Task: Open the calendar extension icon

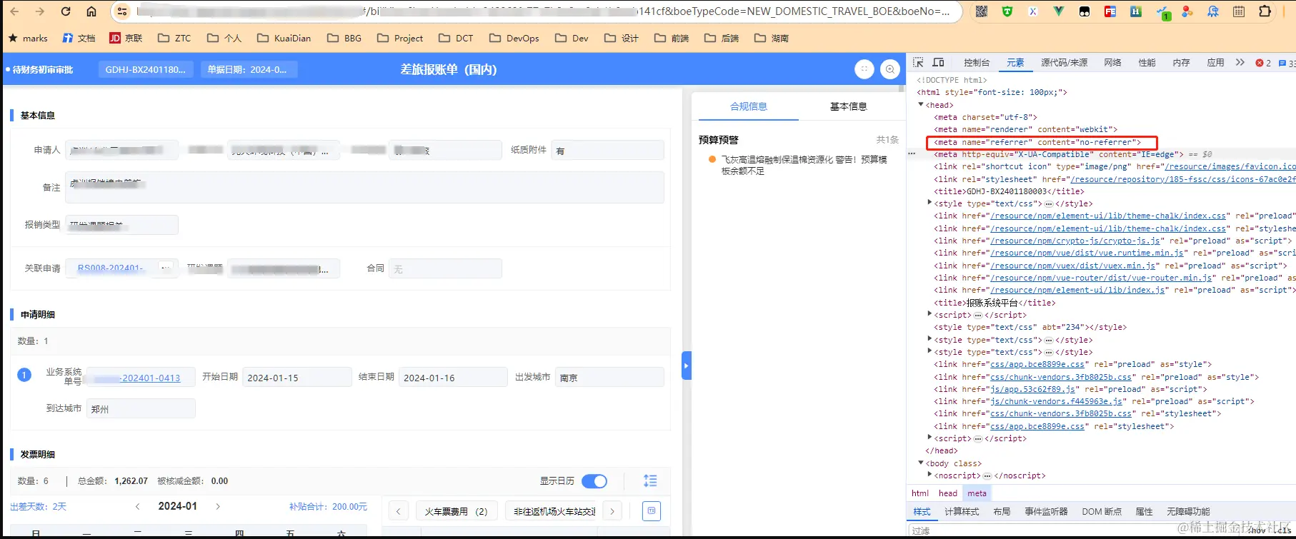Action: pos(1239,11)
